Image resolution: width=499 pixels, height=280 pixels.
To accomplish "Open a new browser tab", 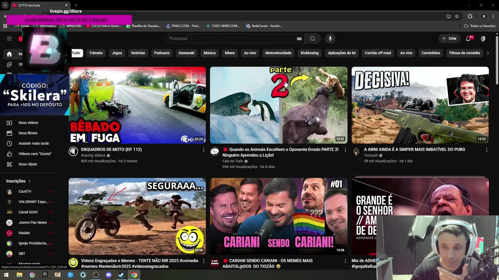I will [77, 5].
